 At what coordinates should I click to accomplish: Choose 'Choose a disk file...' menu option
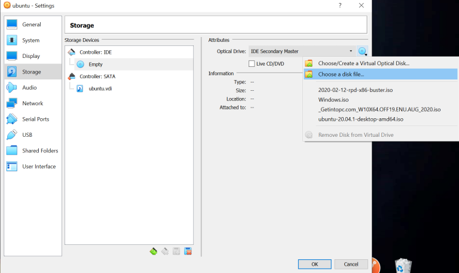pos(341,75)
